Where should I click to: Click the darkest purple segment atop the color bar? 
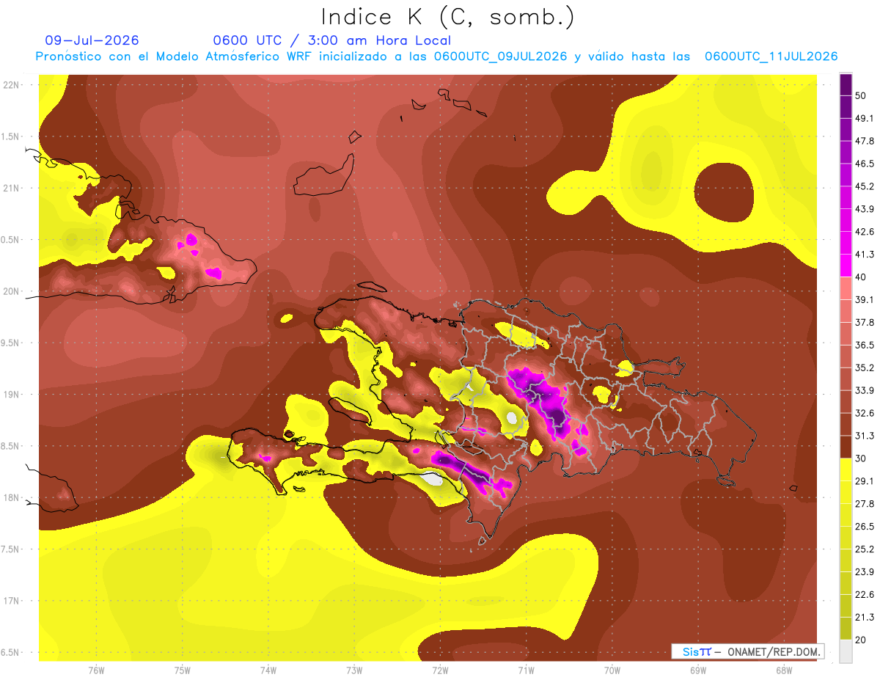[846, 85]
